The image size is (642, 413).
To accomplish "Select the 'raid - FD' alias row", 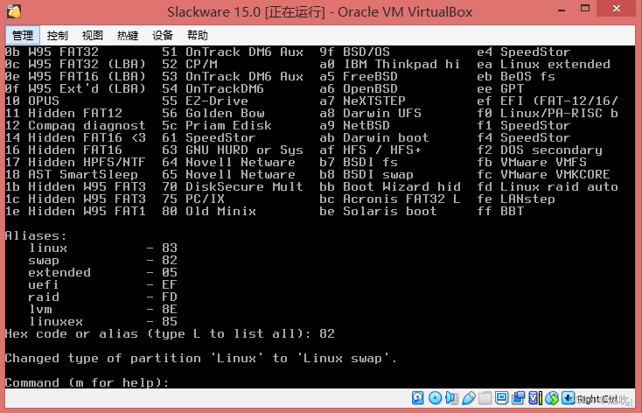I will 102,297.
